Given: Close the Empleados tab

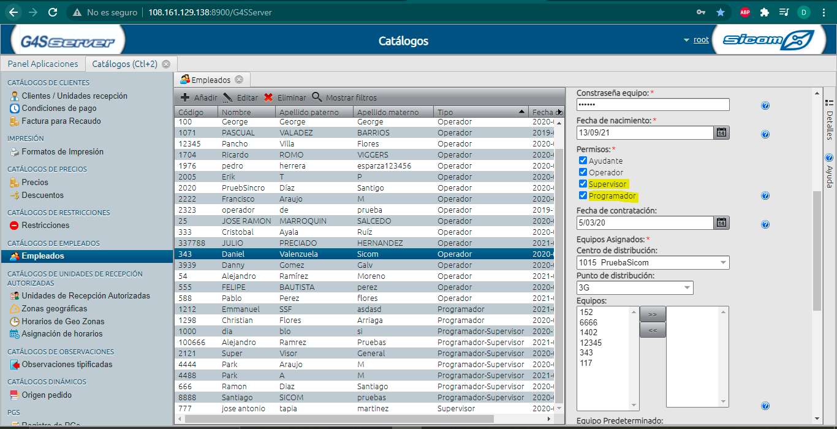Looking at the screenshot, I should point(239,80).
